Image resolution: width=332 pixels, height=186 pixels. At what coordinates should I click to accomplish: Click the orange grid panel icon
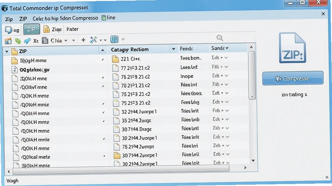pos(8,41)
